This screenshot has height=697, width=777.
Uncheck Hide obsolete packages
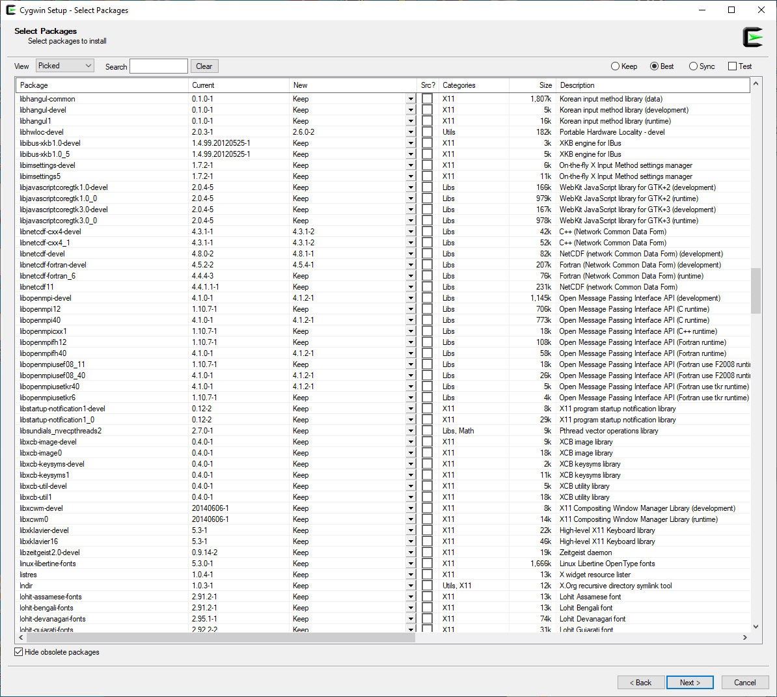pos(19,652)
